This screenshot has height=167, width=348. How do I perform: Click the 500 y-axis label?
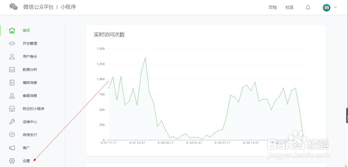(102, 110)
